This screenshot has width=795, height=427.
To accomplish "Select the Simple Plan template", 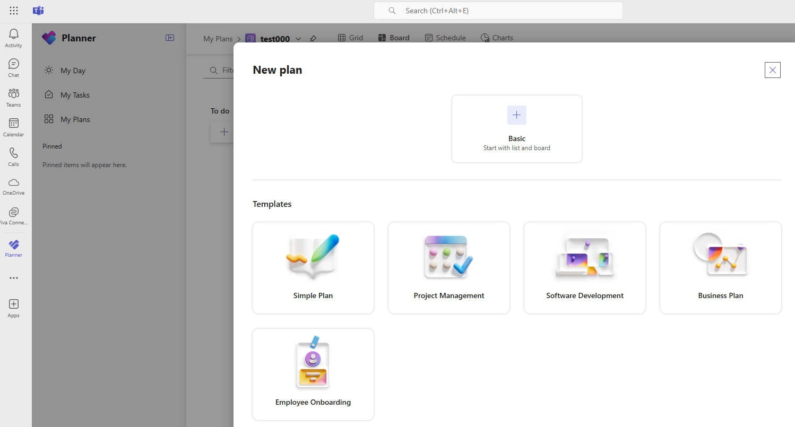I will [x=313, y=268].
